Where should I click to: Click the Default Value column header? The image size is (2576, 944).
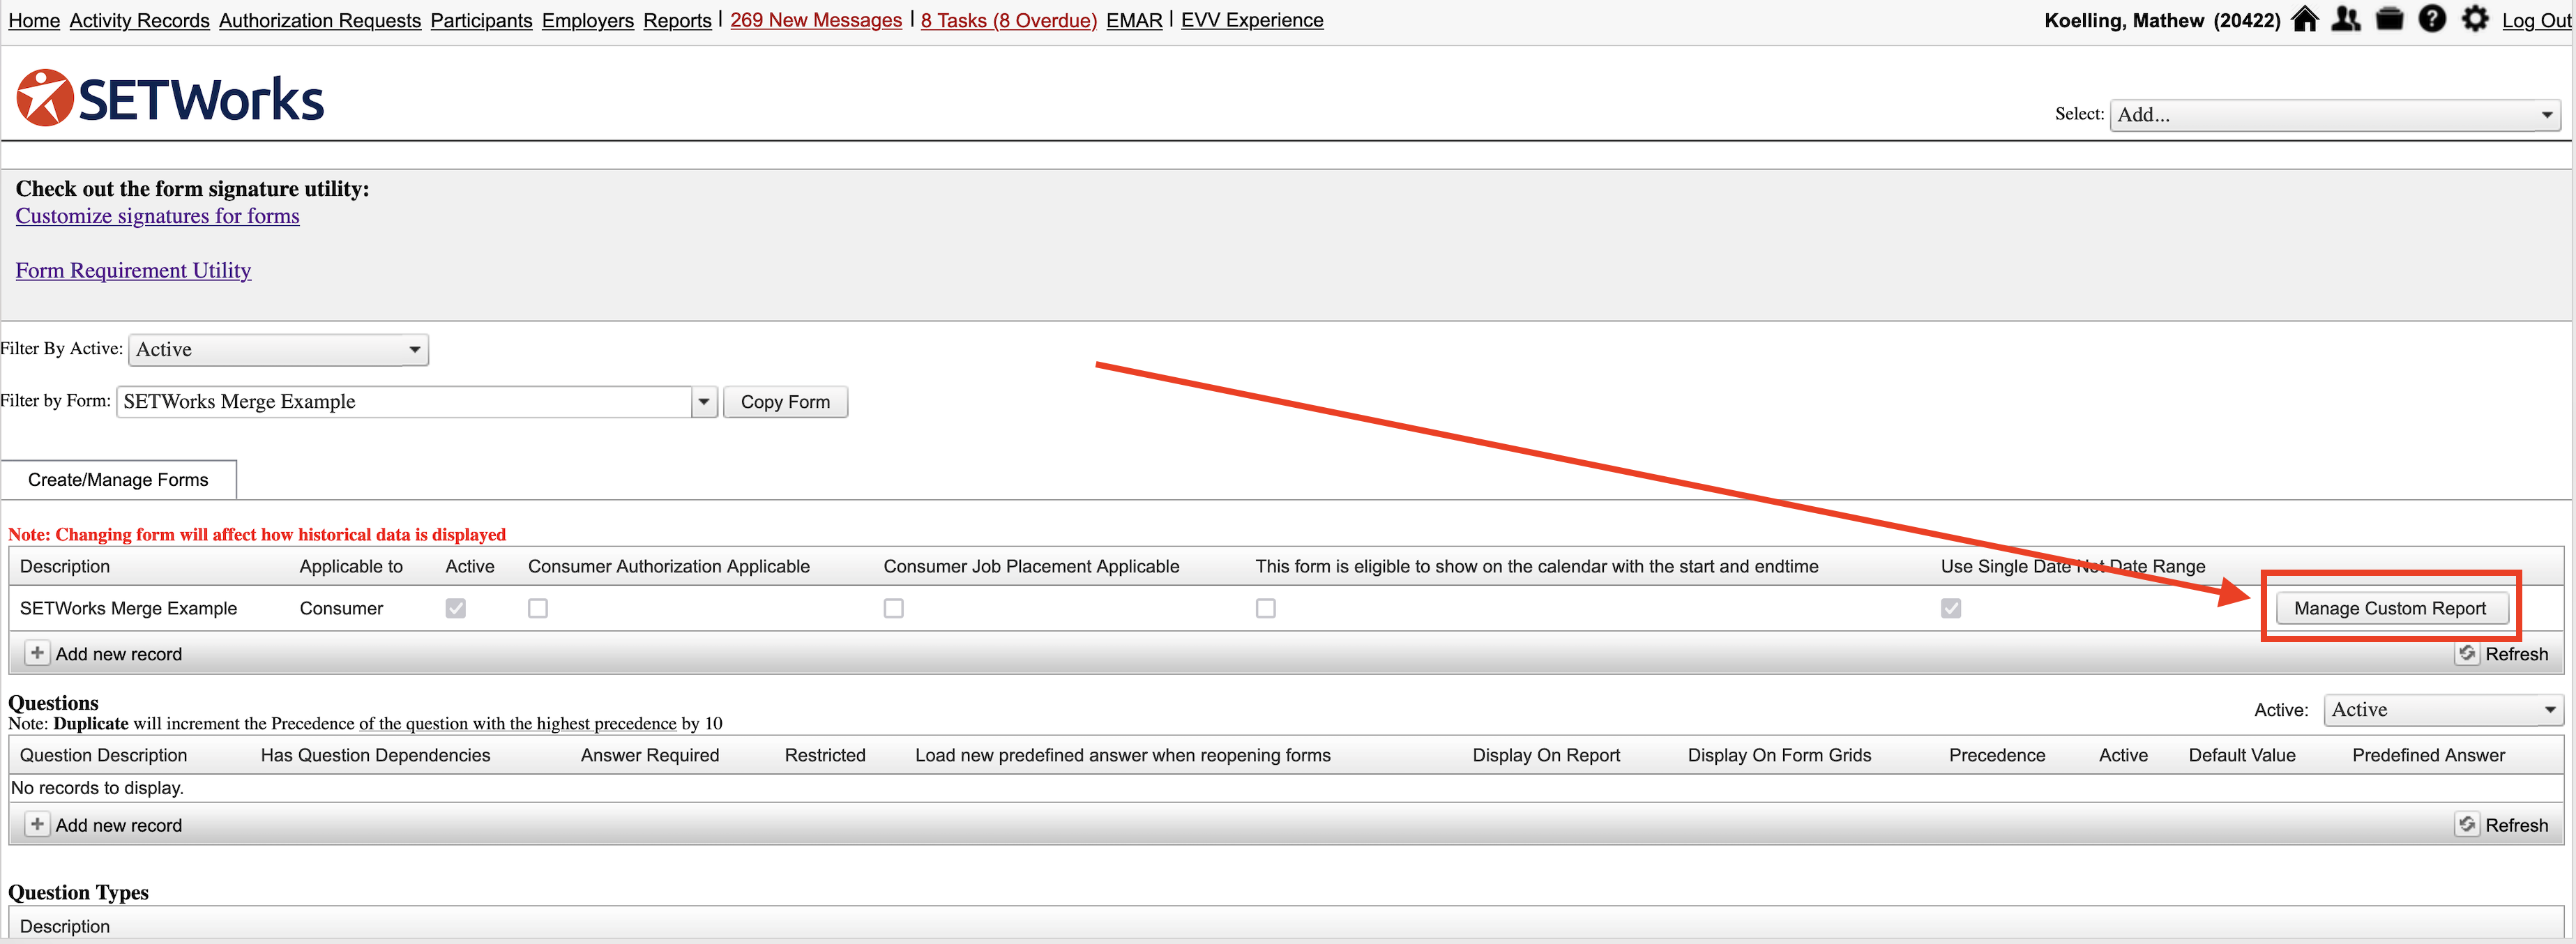pyautogui.click(x=2241, y=755)
